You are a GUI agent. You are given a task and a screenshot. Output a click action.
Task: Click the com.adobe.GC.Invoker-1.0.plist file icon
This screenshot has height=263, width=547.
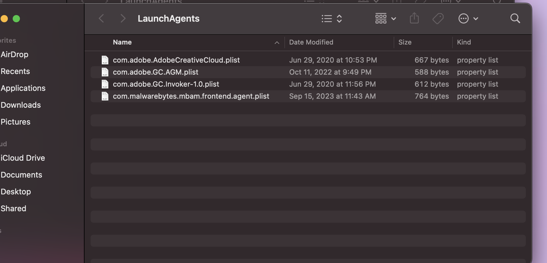pyautogui.click(x=105, y=84)
